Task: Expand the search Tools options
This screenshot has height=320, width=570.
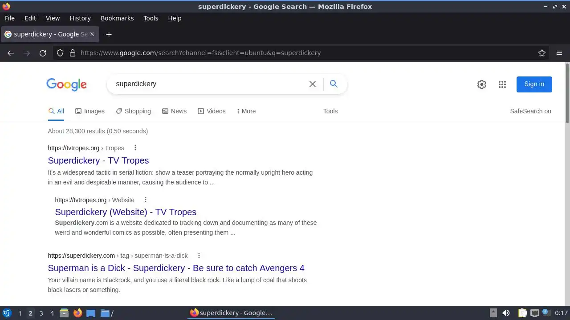Action: coord(330,111)
